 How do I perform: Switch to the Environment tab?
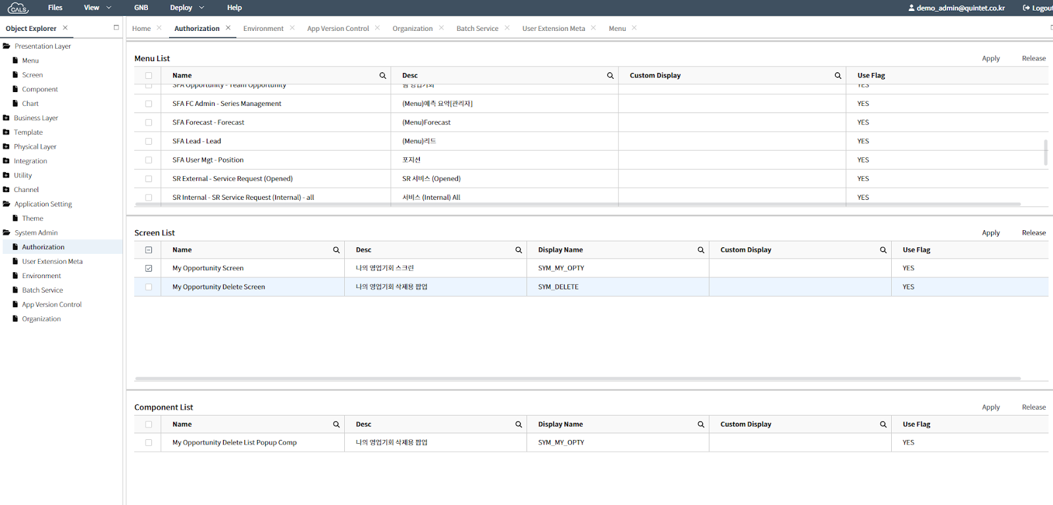tap(263, 28)
